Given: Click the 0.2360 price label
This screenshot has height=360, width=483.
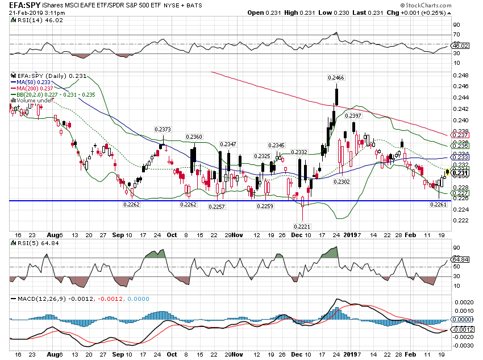Looking at the screenshot, I should coord(194,137).
